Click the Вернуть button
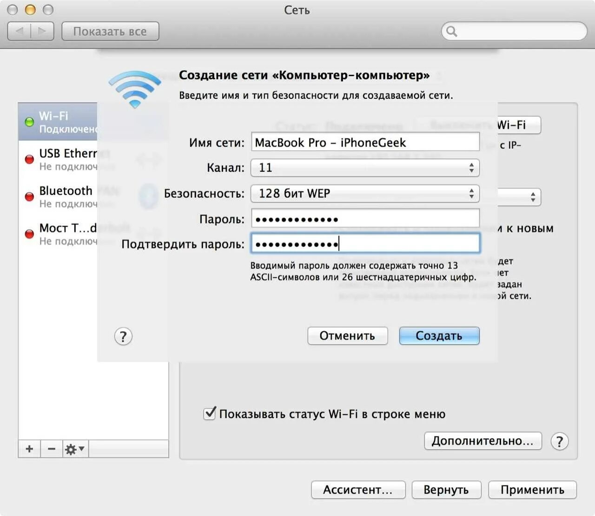 click(446, 490)
